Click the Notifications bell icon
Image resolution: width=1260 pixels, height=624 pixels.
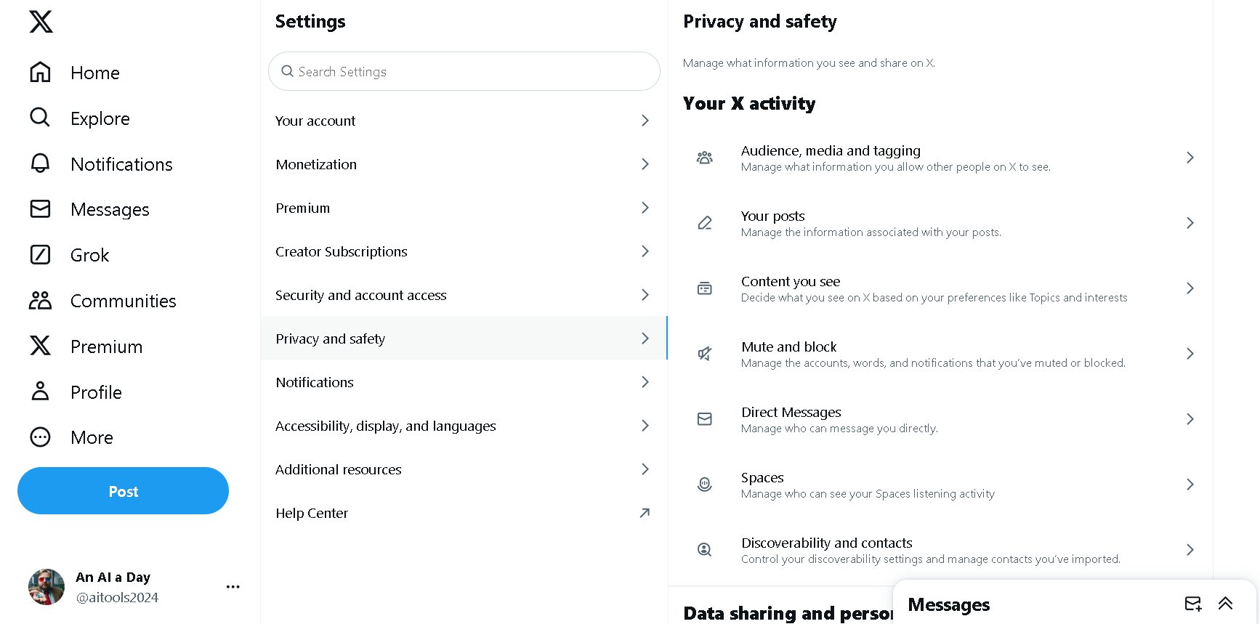coord(40,163)
